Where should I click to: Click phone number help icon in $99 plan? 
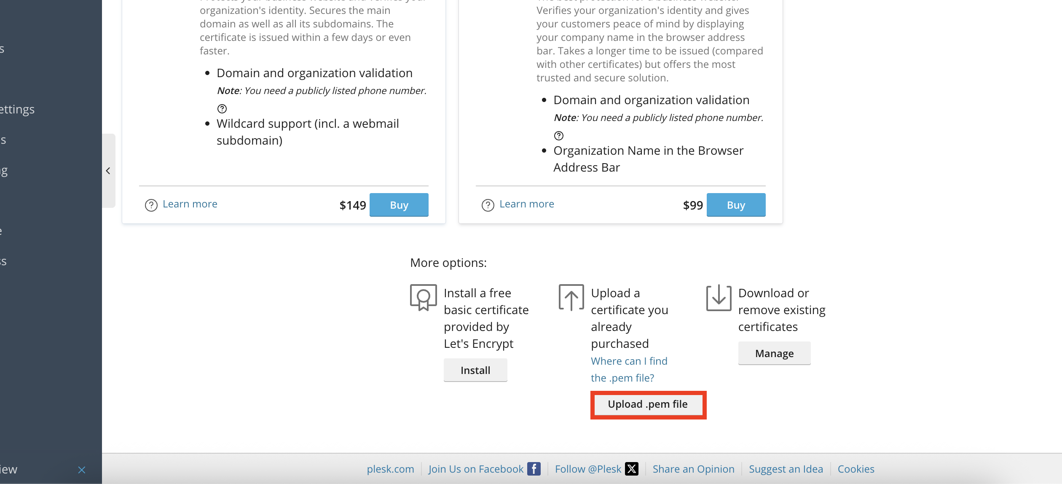(x=559, y=136)
